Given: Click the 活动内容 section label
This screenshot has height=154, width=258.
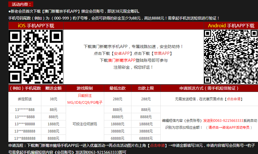Looking at the screenshot, I should 21,4.
